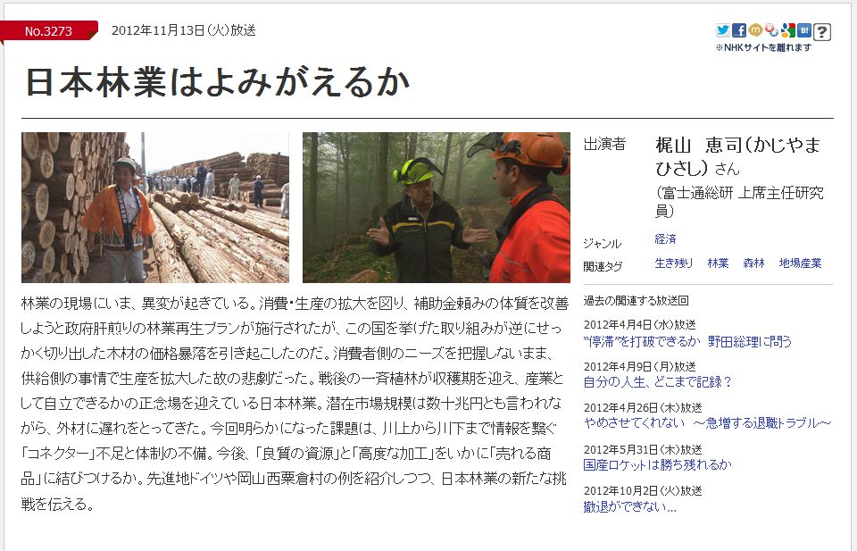Open the question mark help icon

[822, 32]
